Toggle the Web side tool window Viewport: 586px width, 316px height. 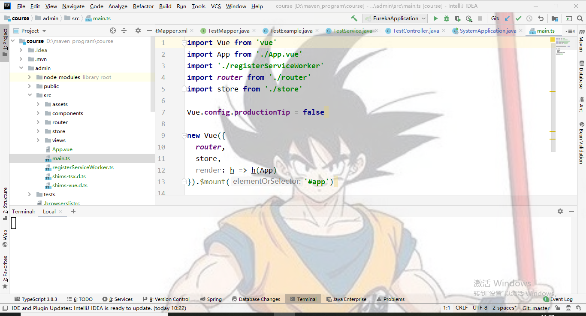[x=5, y=239]
